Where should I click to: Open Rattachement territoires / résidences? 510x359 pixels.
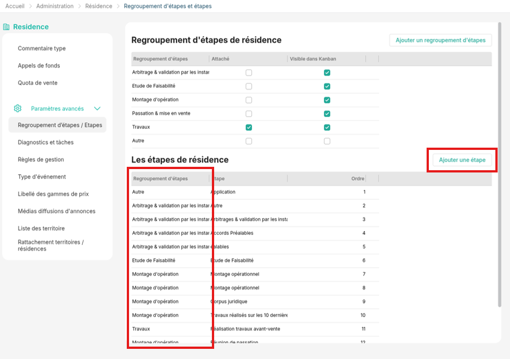pos(51,246)
